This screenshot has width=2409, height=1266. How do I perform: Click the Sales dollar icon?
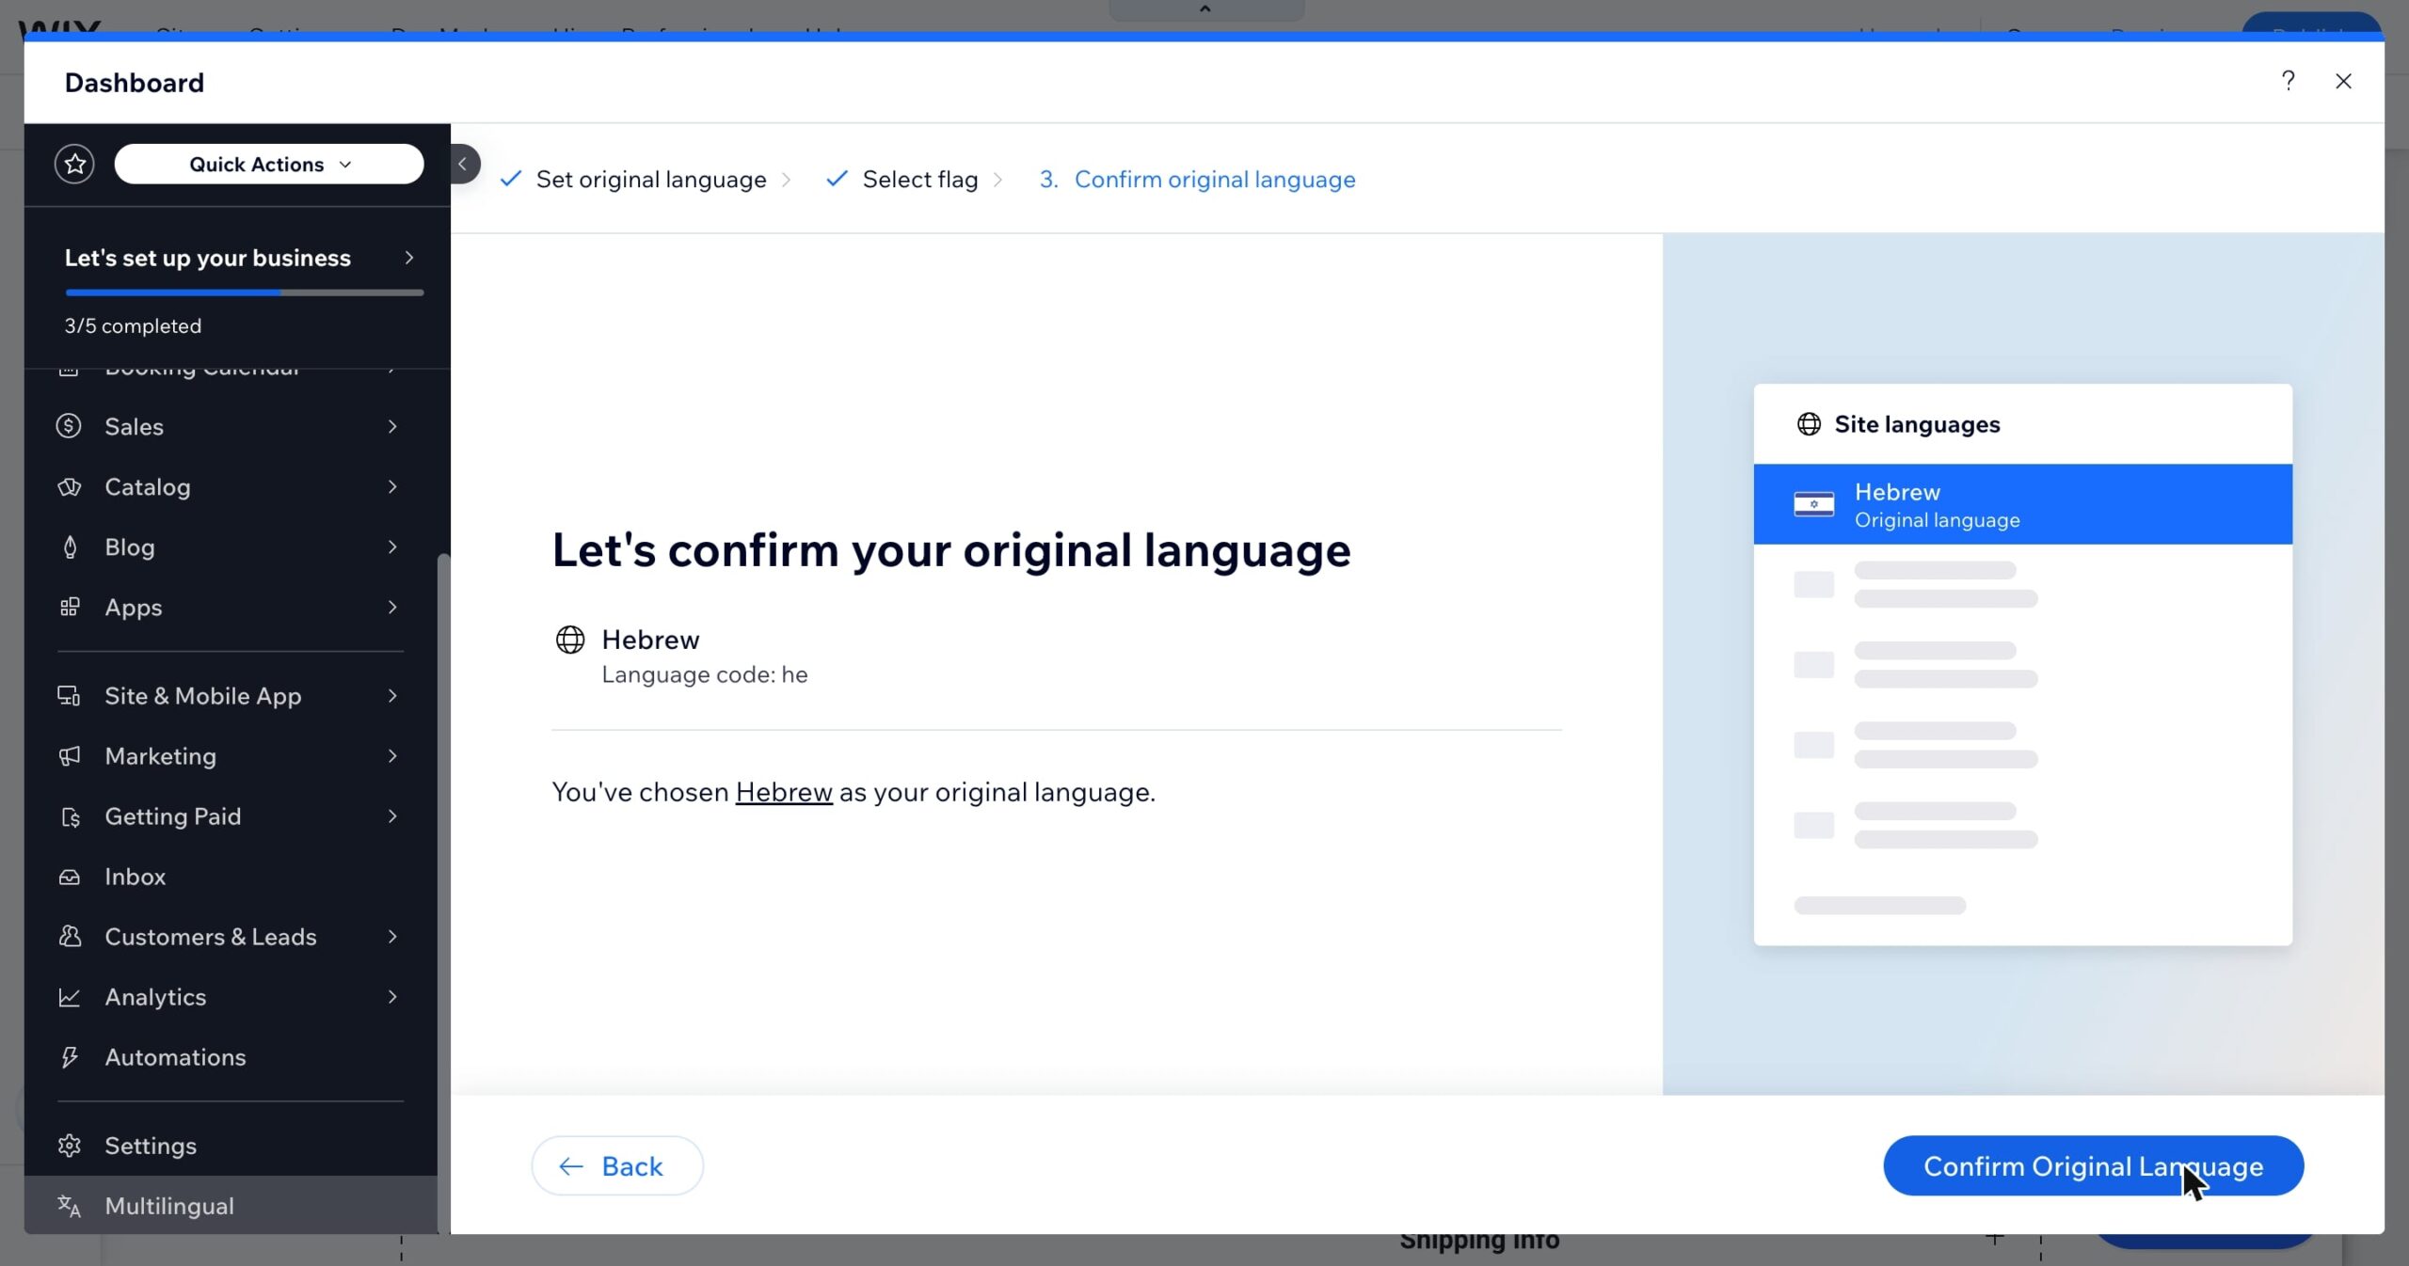click(69, 426)
